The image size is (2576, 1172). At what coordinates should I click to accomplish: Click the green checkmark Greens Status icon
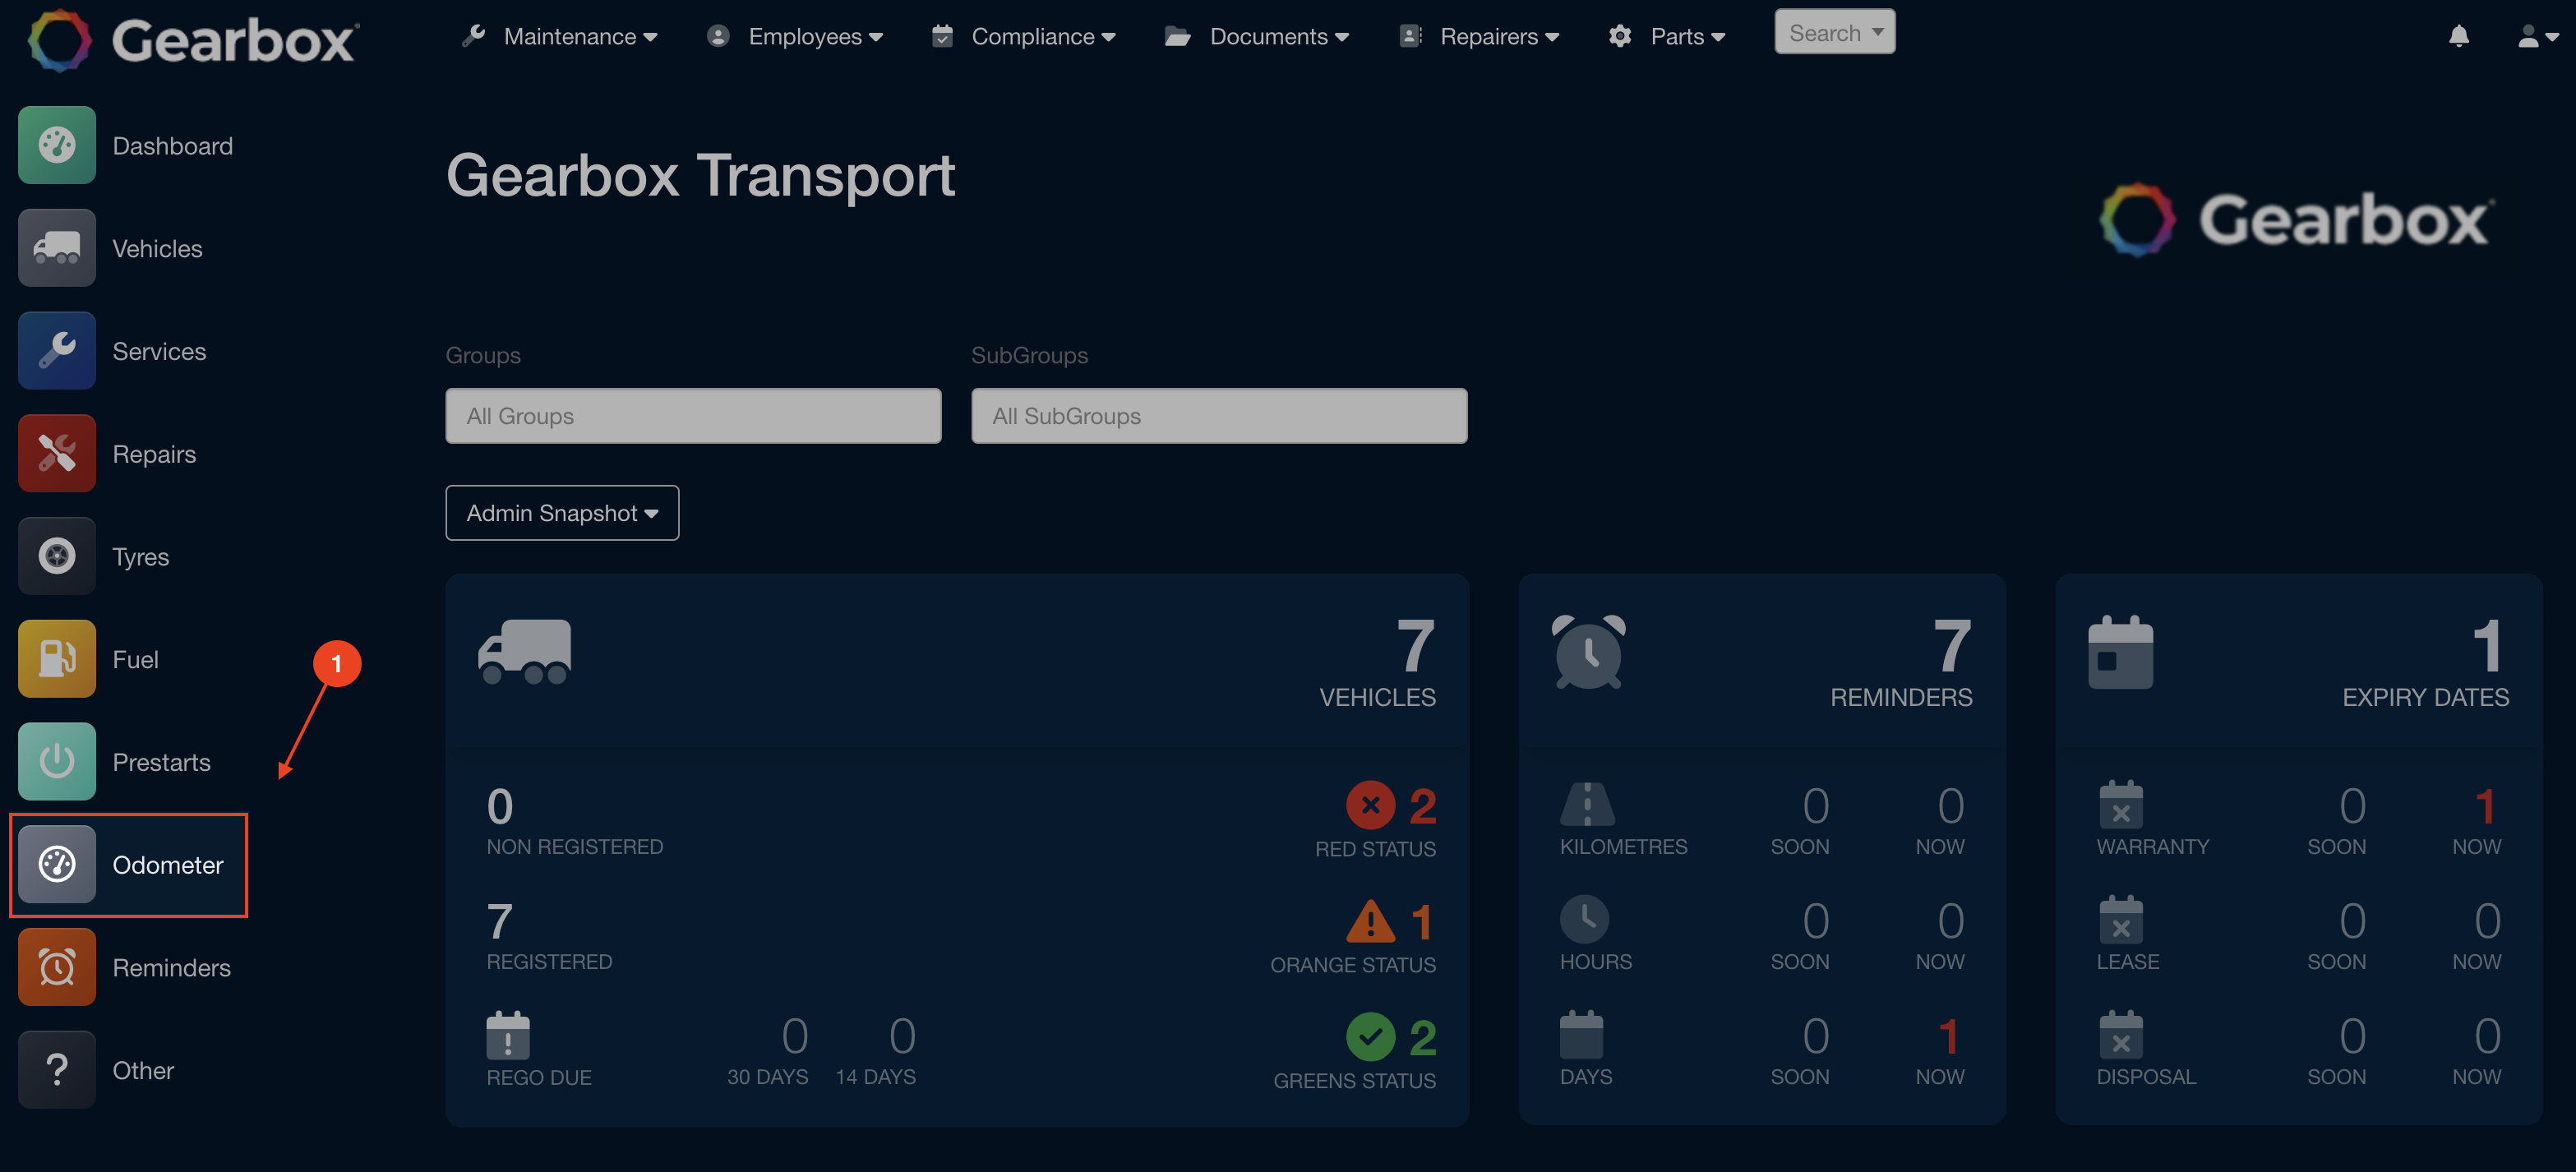click(1370, 1037)
